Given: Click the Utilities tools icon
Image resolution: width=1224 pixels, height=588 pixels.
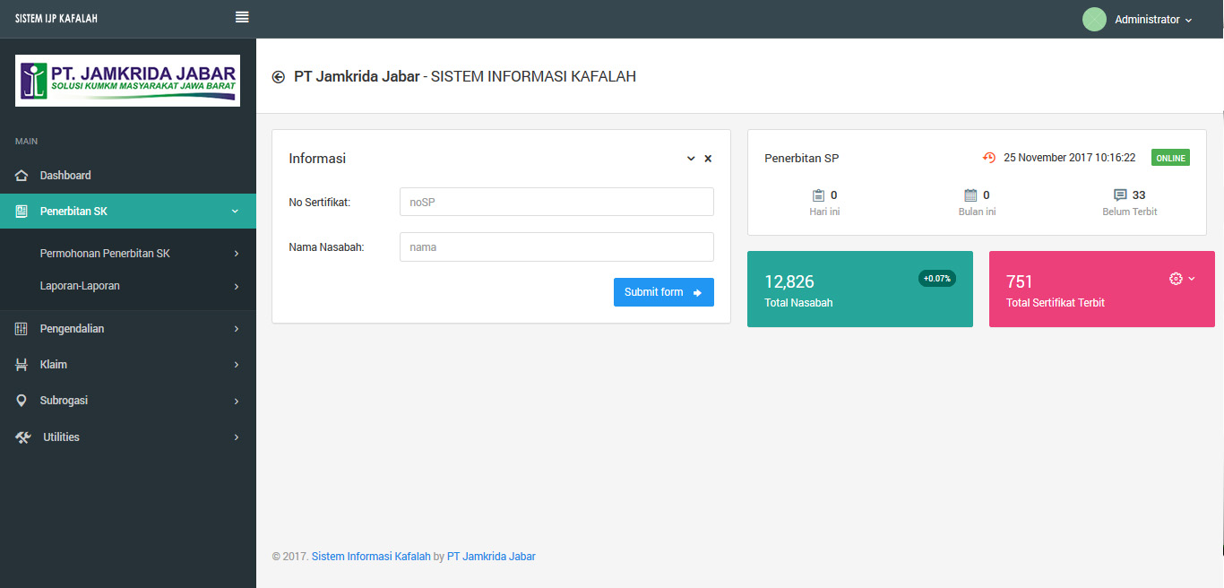Looking at the screenshot, I should coord(23,437).
